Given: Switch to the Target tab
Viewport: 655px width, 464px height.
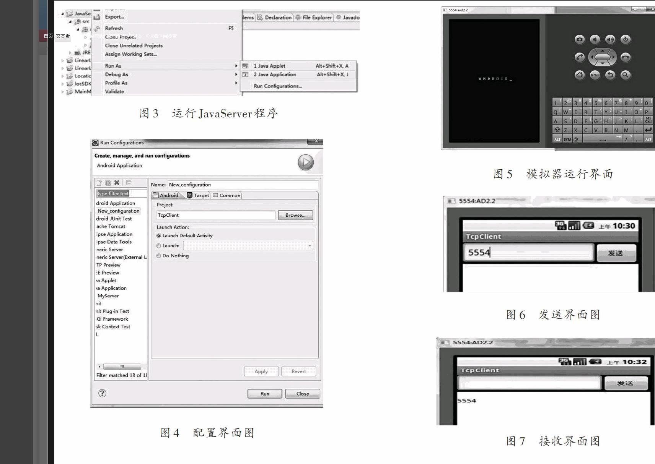Looking at the screenshot, I should click(x=198, y=195).
